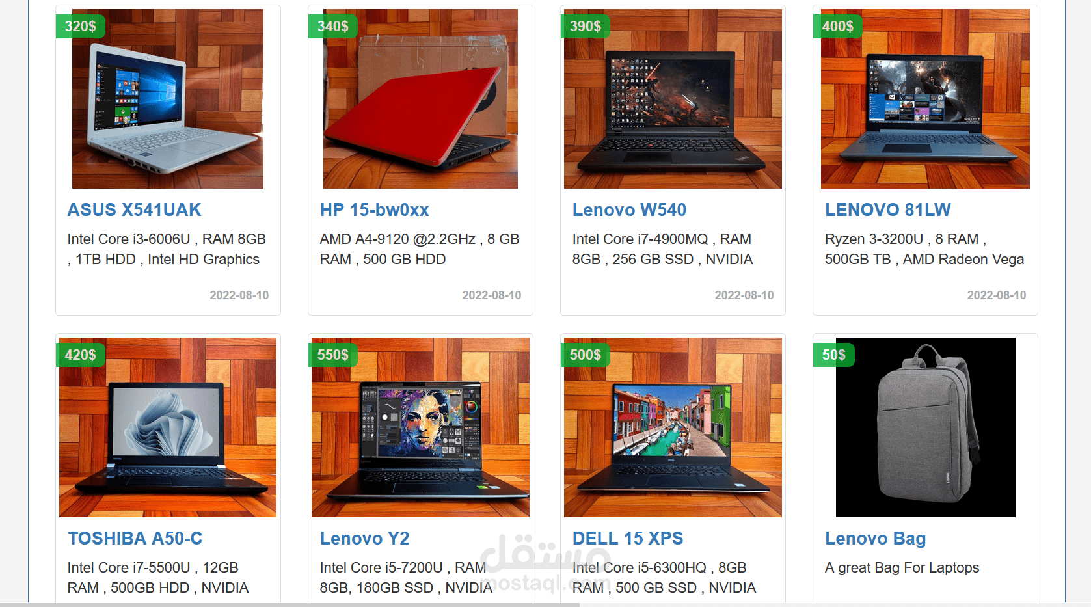Open the Lenovo Y2 product title link
Screen dimensions: 1091x607
364,539
